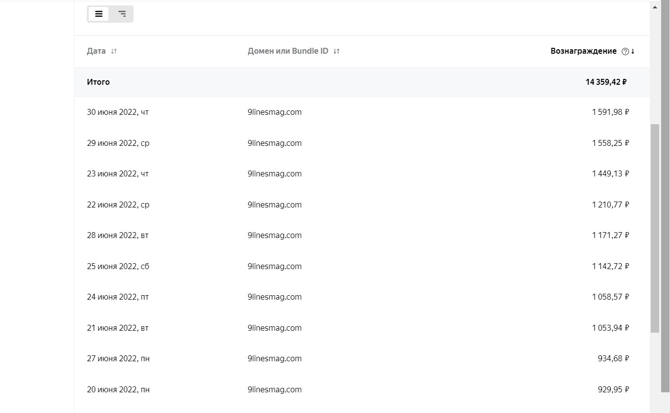670x413 pixels.
Task: Click the 1 449,13 ₽ reward value
Action: coord(610,174)
